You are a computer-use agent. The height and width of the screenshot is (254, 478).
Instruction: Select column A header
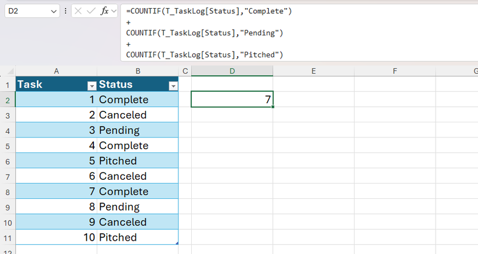click(x=56, y=71)
